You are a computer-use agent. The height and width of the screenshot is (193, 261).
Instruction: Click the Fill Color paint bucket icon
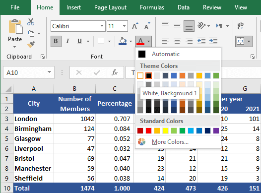(x=123, y=41)
